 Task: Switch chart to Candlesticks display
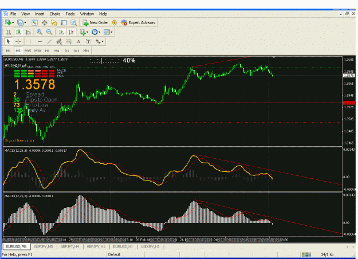pos(18,32)
